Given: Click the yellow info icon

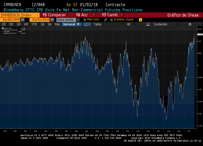Looking at the screenshot, I should pos(140,20).
